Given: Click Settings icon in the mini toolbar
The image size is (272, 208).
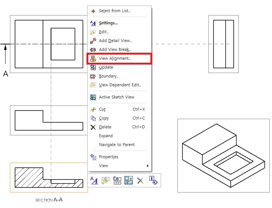Looking at the screenshot, I should (94, 180).
